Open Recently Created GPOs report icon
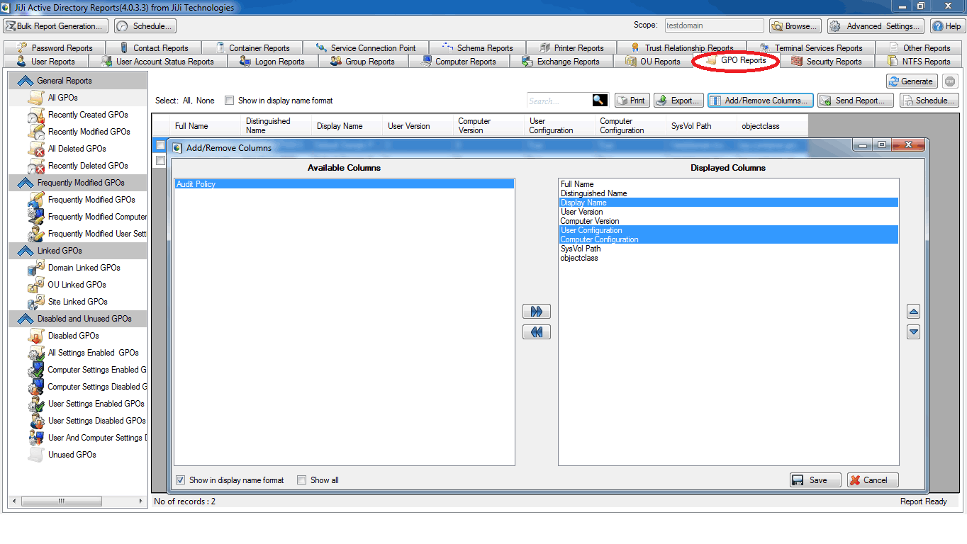967x544 pixels. click(36, 115)
